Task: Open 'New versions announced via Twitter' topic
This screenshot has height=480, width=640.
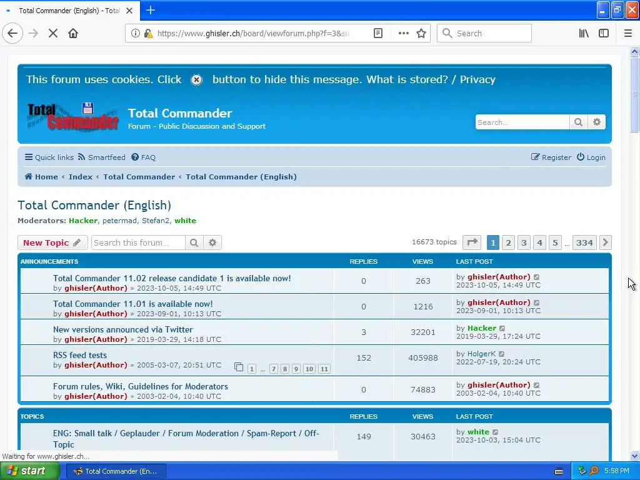Action: [x=123, y=329]
